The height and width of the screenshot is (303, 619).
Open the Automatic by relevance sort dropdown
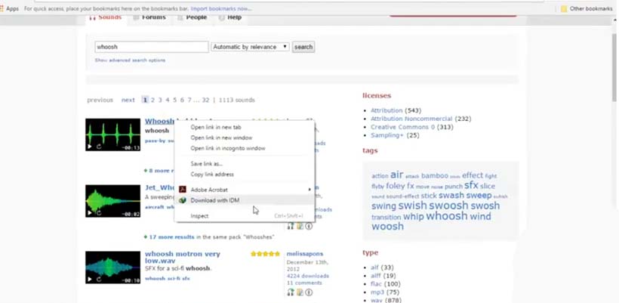click(x=251, y=47)
